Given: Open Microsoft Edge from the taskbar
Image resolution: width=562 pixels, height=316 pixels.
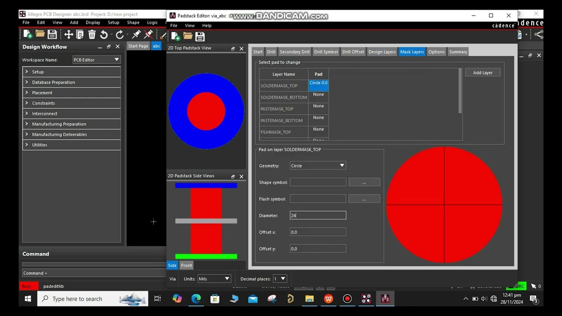Looking at the screenshot, I should 196,299.
